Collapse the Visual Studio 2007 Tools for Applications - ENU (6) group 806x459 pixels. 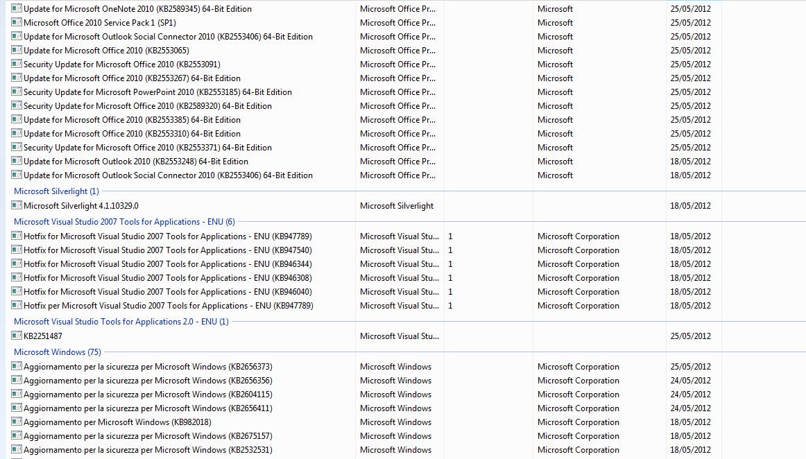pos(124,222)
